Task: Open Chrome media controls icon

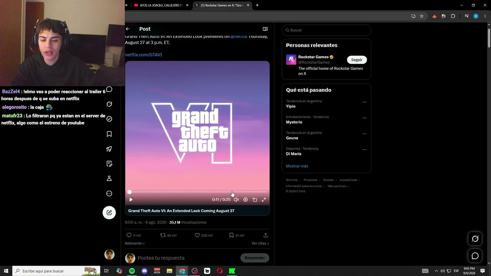Action: [x=466, y=16]
